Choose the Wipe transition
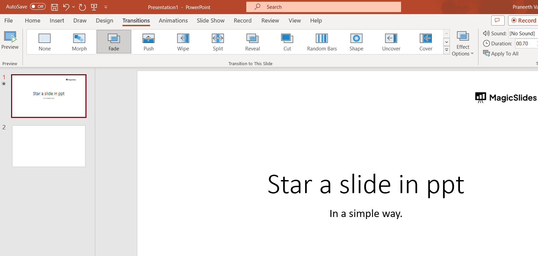This screenshot has width=538, height=256. (x=183, y=42)
